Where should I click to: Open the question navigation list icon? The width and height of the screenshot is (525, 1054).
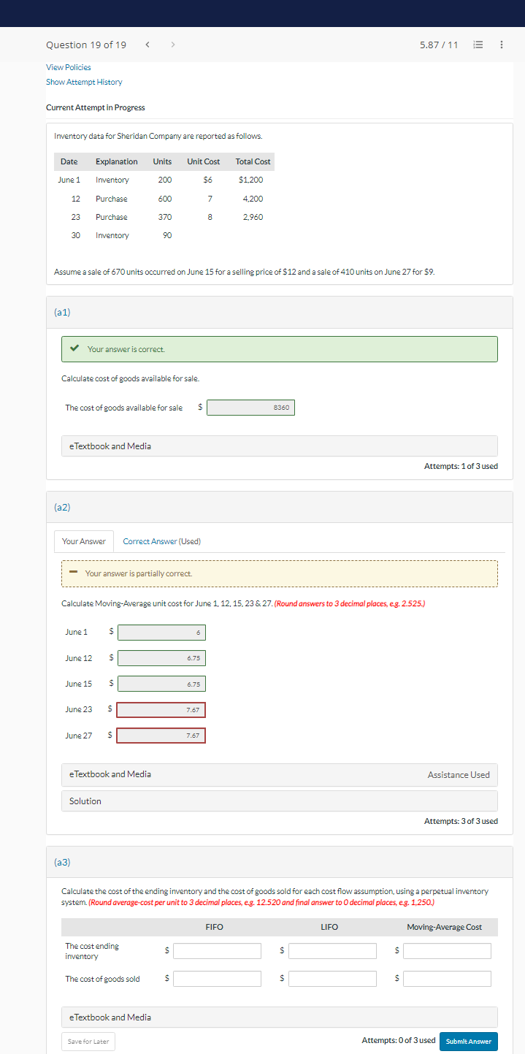tap(478, 45)
